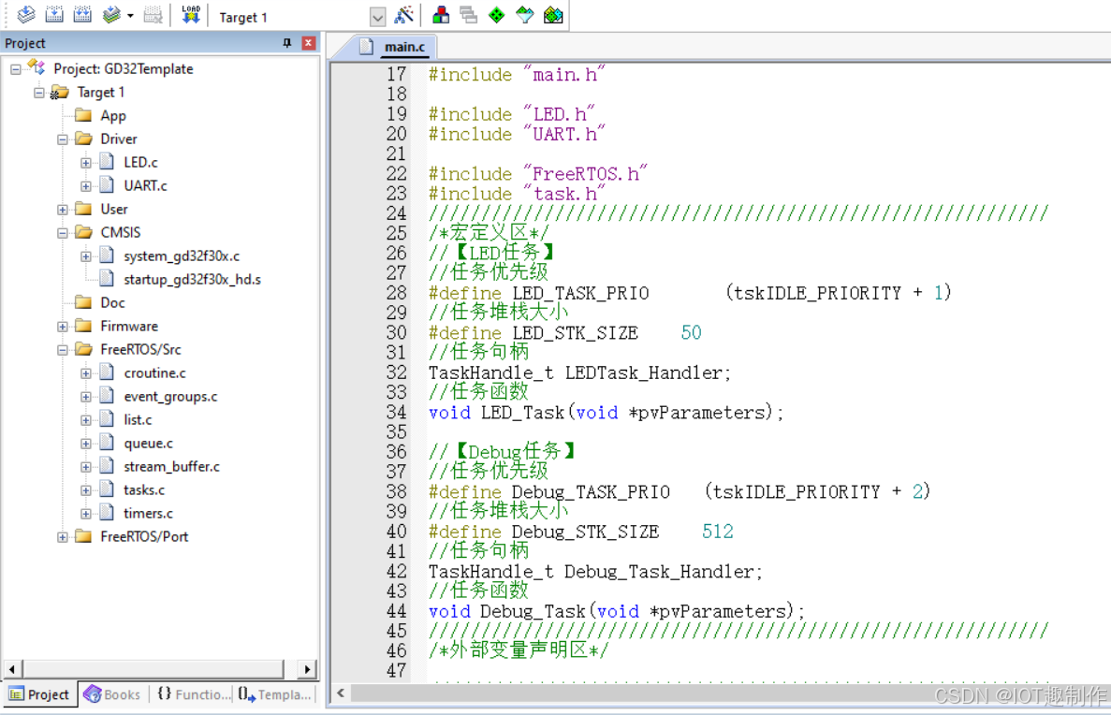Select the Doc folder in project tree

pyautogui.click(x=112, y=302)
